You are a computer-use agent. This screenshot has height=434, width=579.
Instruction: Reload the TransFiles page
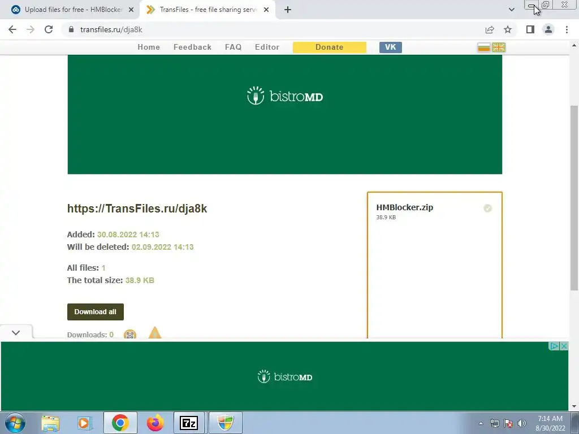pos(49,29)
